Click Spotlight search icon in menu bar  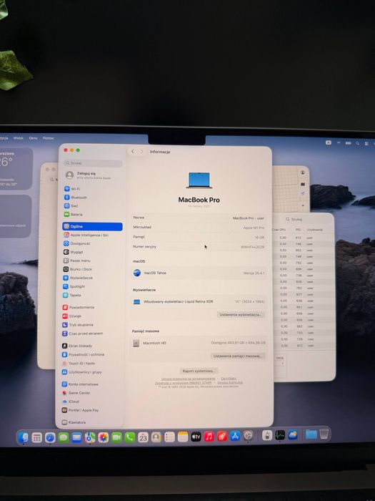(357, 144)
